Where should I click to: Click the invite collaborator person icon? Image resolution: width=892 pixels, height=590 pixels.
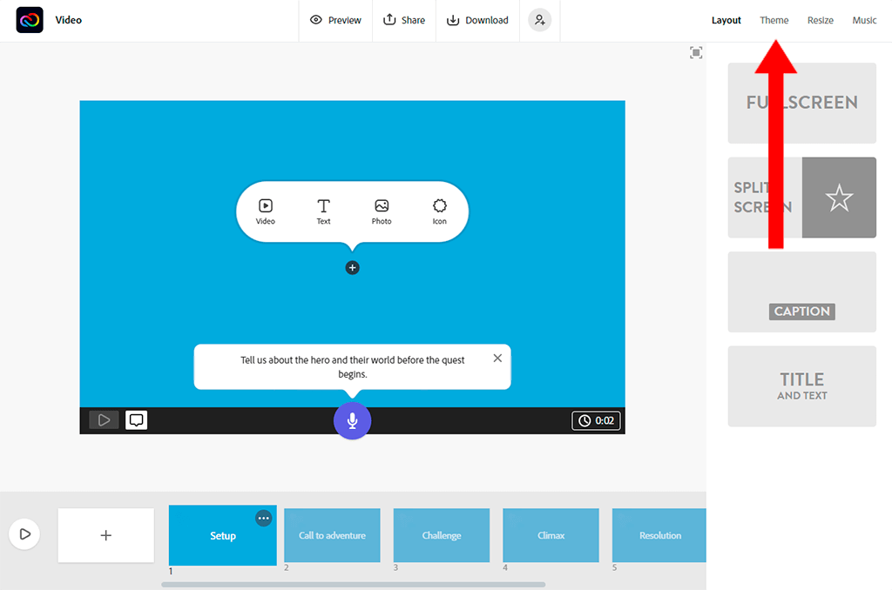pyautogui.click(x=539, y=21)
